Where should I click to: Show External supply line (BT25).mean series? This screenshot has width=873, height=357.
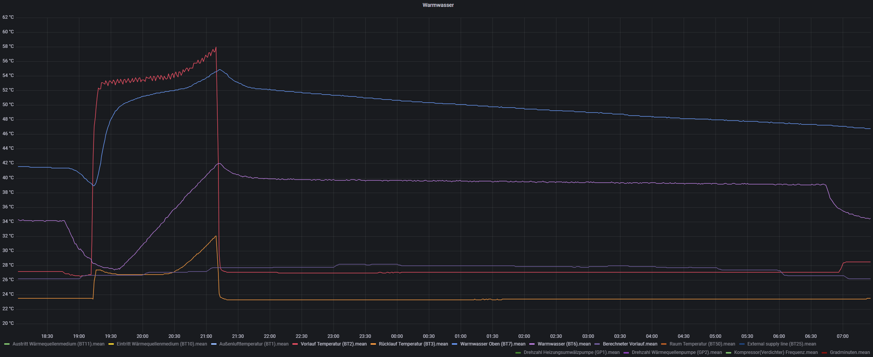(x=781, y=344)
